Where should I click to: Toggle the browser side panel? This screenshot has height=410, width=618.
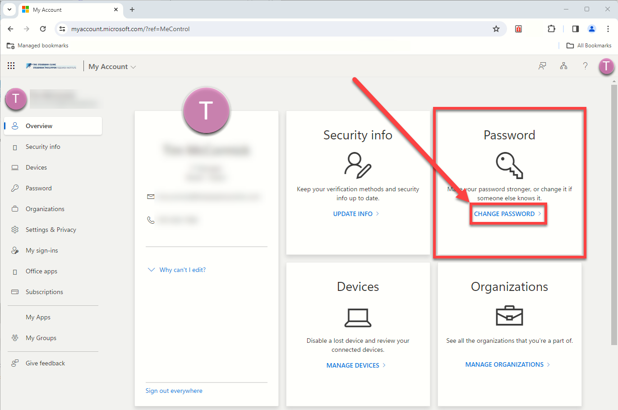[576, 29]
